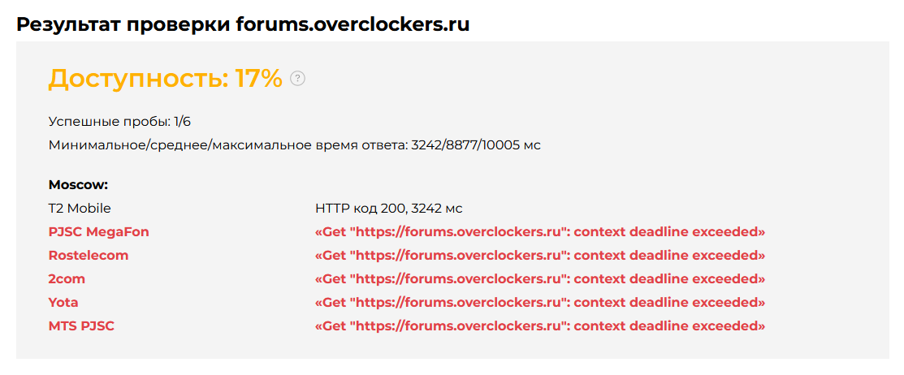The width and height of the screenshot is (904, 375).
Task: Click the error message for MTS PJSC
Action: 540,326
